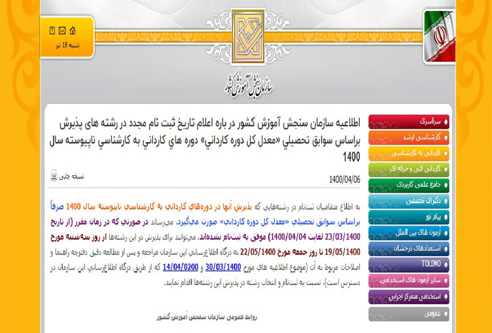Click روابط عمومی سازمان سنجش signature text

coord(207,317)
